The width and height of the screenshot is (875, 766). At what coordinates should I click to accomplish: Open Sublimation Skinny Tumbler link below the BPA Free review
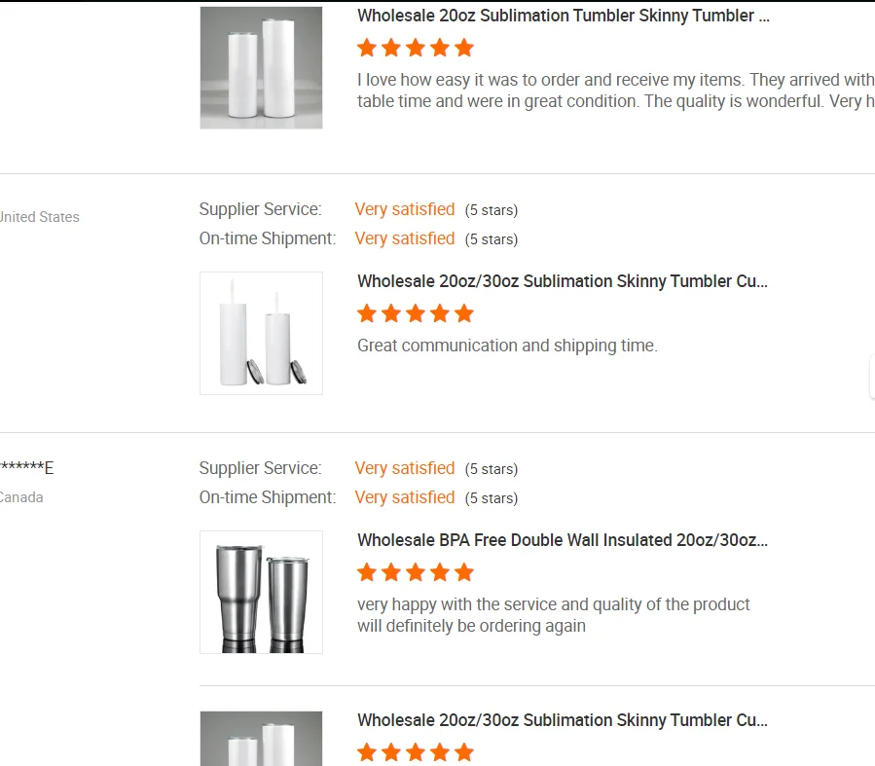(x=563, y=720)
